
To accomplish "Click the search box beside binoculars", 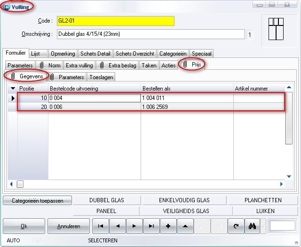I will pyautogui.click(x=282, y=226).
